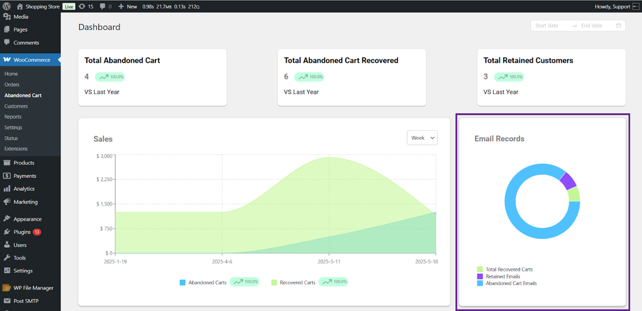Go to WooCommerce Customers page
The height and width of the screenshot is (311, 642).
[x=16, y=106]
